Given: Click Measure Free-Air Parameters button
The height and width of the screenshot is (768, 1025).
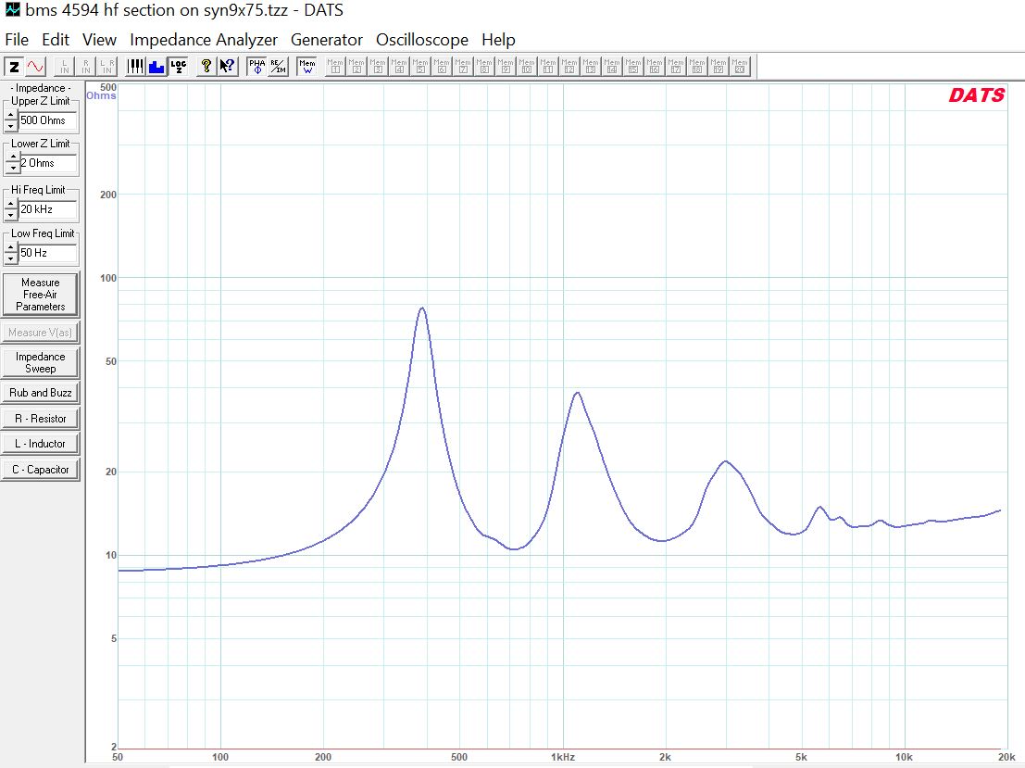Looking at the screenshot, I should (x=41, y=295).
